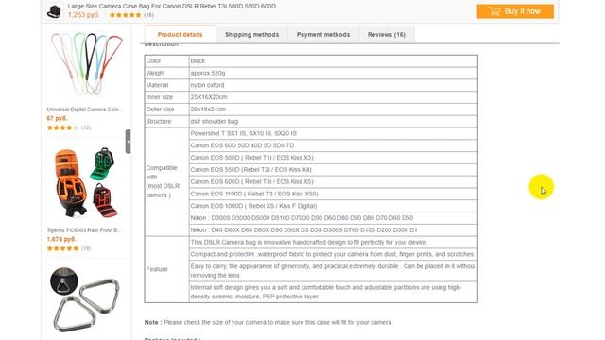Screen dimensions: 605x340
Task: Click the header price 1,263 руб.
Action: (83, 15)
